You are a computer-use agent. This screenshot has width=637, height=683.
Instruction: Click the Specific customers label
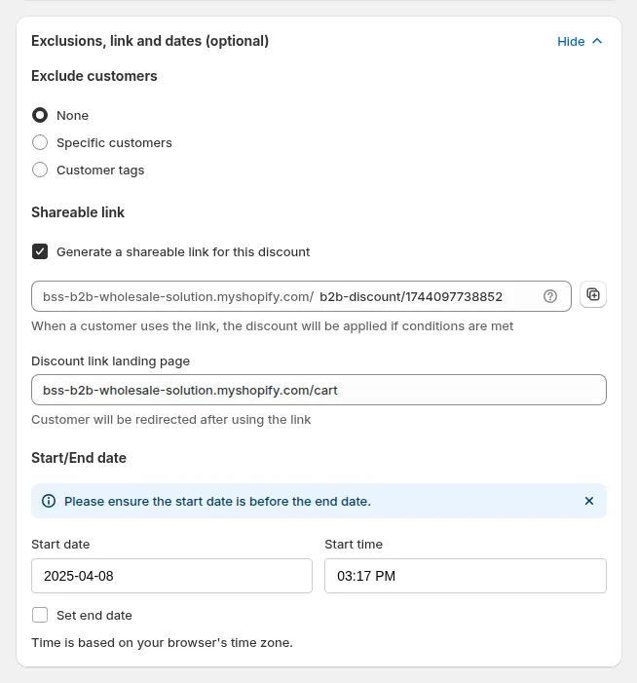coord(114,143)
